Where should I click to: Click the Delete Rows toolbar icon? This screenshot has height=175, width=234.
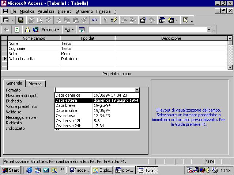pos(132,20)
